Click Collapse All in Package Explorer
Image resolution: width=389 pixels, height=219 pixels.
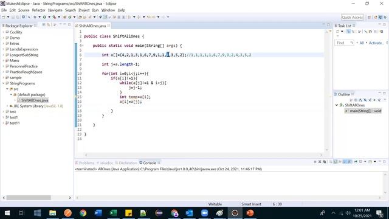[44, 24]
